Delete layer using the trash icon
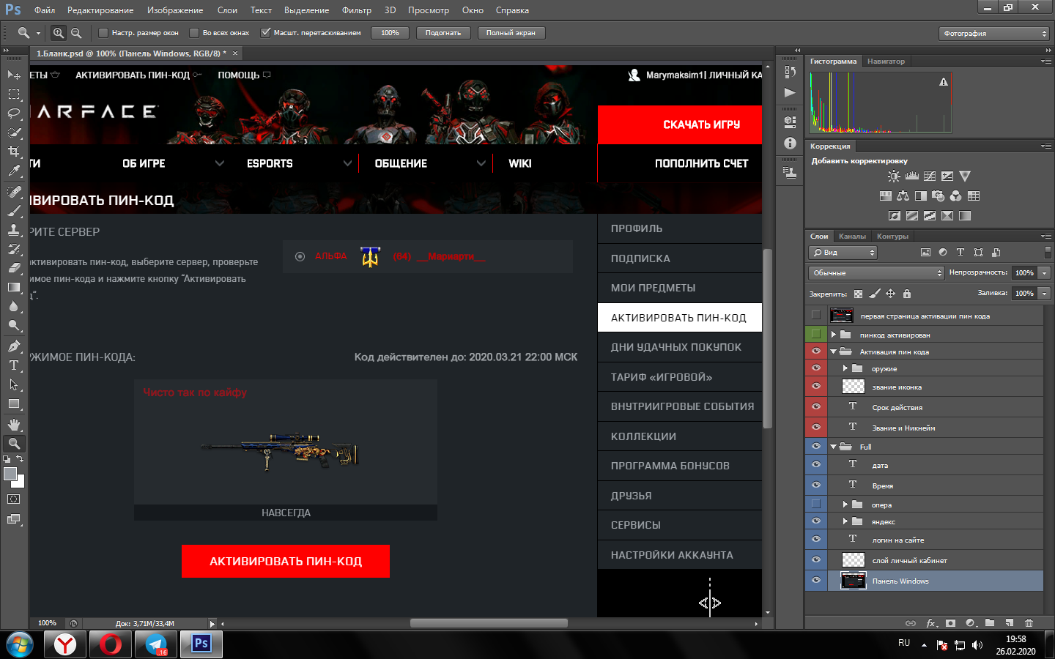The image size is (1055, 659). 1029,623
